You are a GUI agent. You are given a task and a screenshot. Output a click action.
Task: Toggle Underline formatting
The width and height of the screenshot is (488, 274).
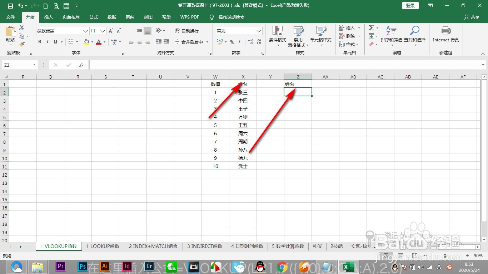click(x=55, y=42)
